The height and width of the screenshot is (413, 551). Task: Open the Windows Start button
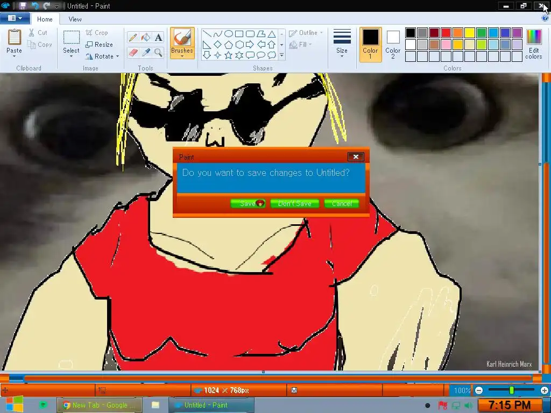pyautogui.click(x=14, y=404)
